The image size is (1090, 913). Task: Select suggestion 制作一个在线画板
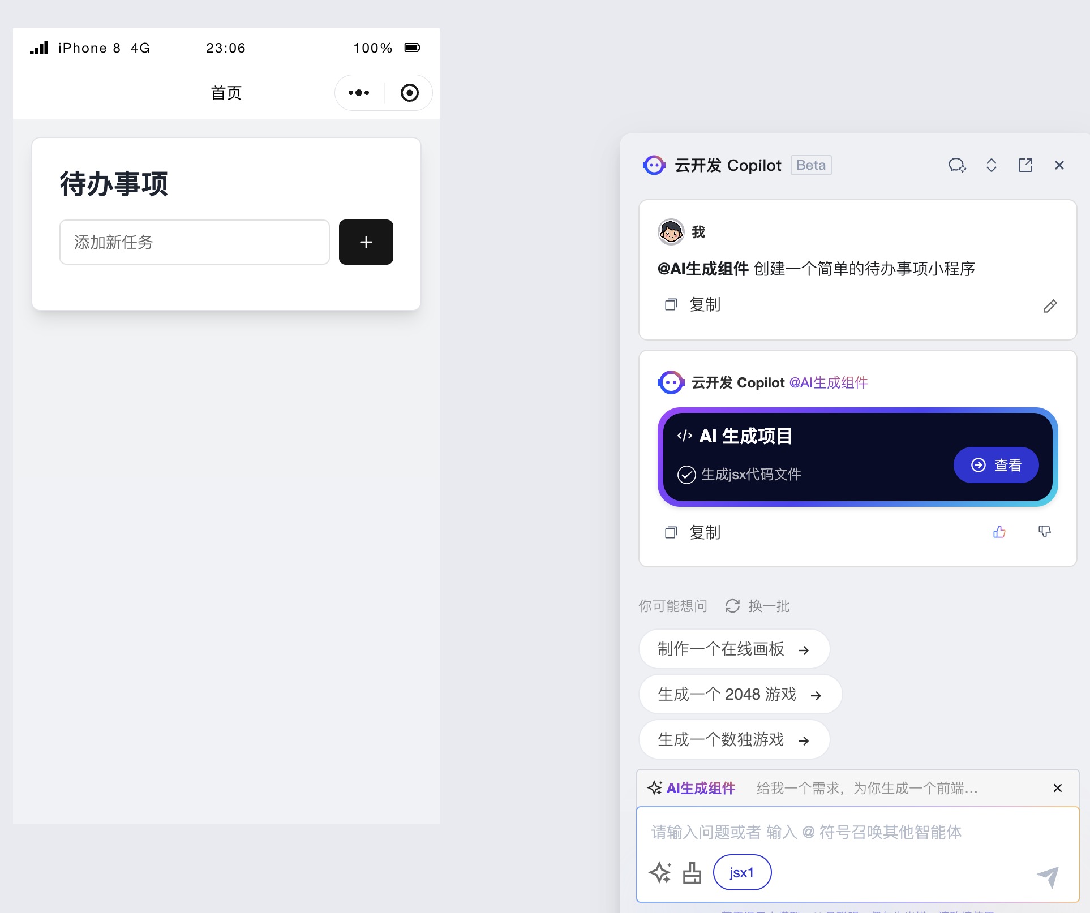[733, 649]
